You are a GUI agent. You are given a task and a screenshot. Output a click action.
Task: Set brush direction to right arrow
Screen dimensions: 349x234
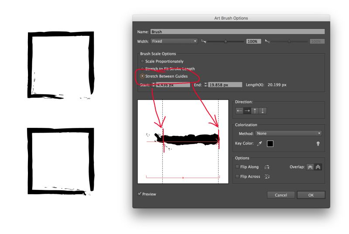click(247, 110)
